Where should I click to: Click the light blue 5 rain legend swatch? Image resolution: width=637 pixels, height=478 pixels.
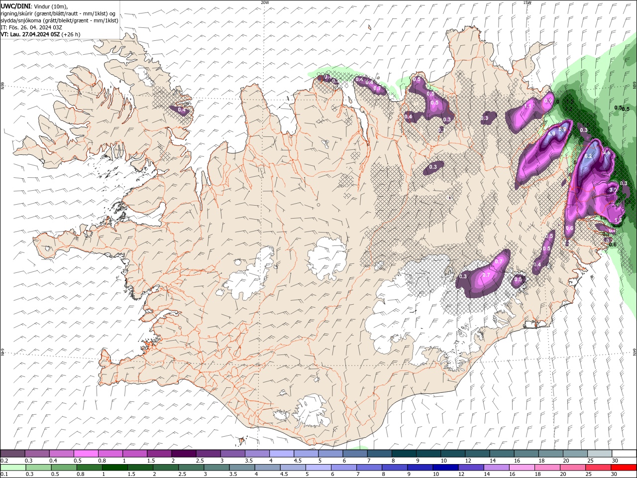tap(318, 468)
